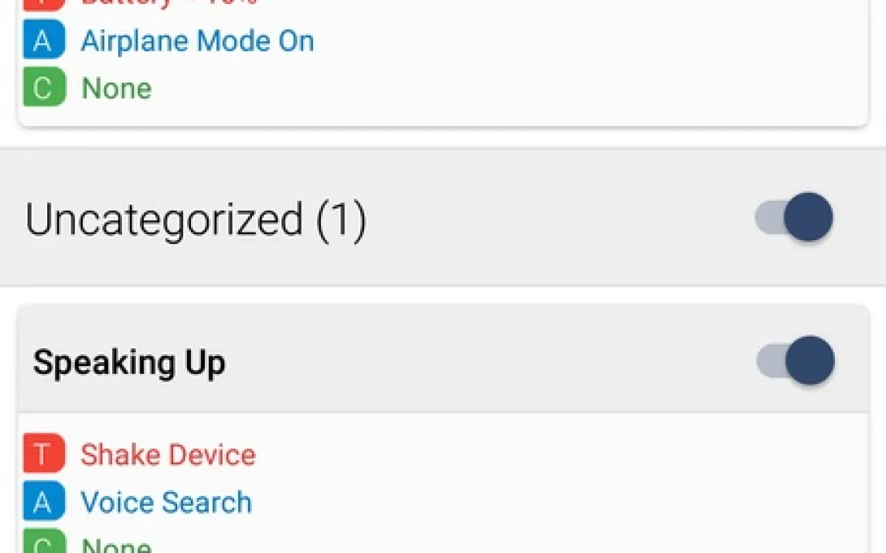The width and height of the screenshot is (886, 553).
Task: Click the None constraint below Airplane Mode On
Action: pyautogui.click(x=117, y=88)
